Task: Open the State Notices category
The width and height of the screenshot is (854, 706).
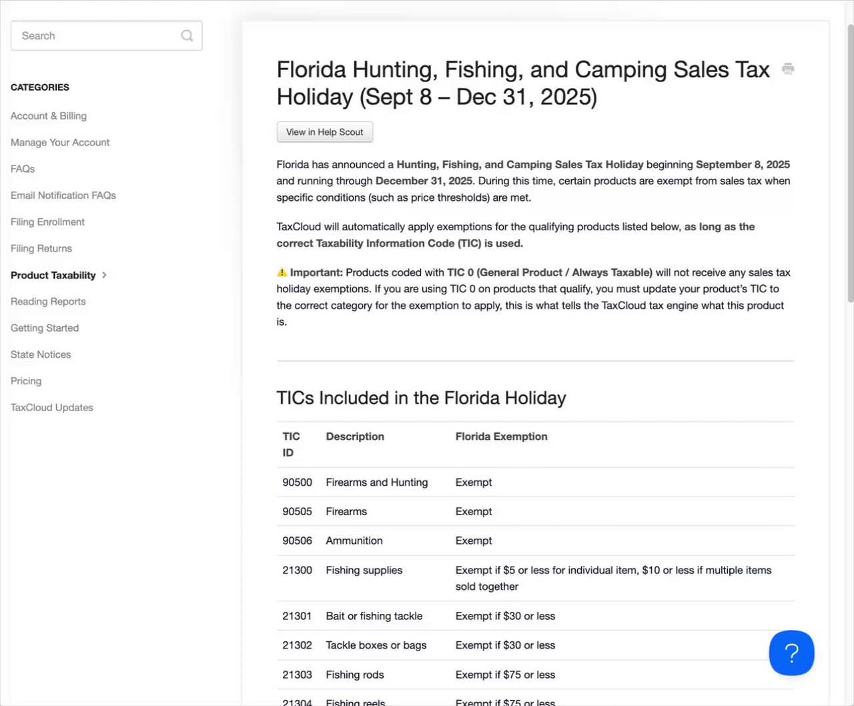Action: click(x=41, y=354)
